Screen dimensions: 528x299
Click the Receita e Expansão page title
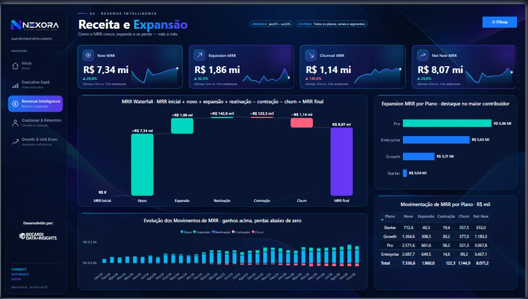coord(133,25)
